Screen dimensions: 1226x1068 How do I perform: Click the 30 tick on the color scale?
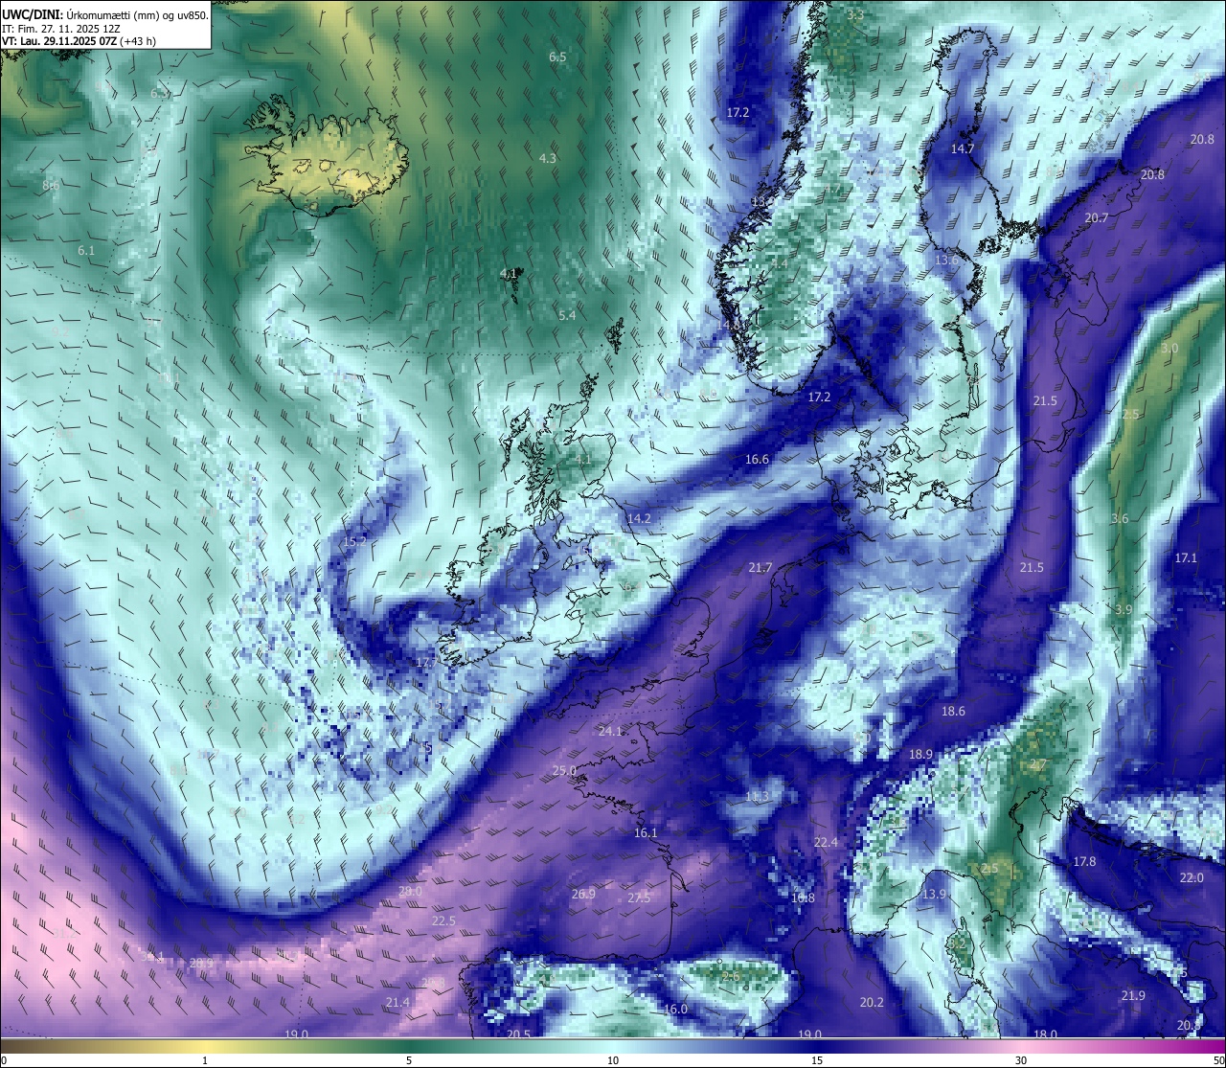pyautogui.click(x=1021, y=1060)
